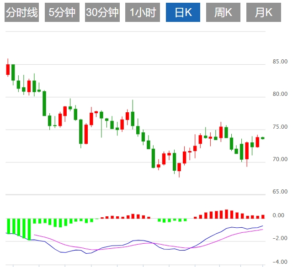This screenshot has height=267, width=298.
Task: Click the blue MACD line
Action: [137, 240]
